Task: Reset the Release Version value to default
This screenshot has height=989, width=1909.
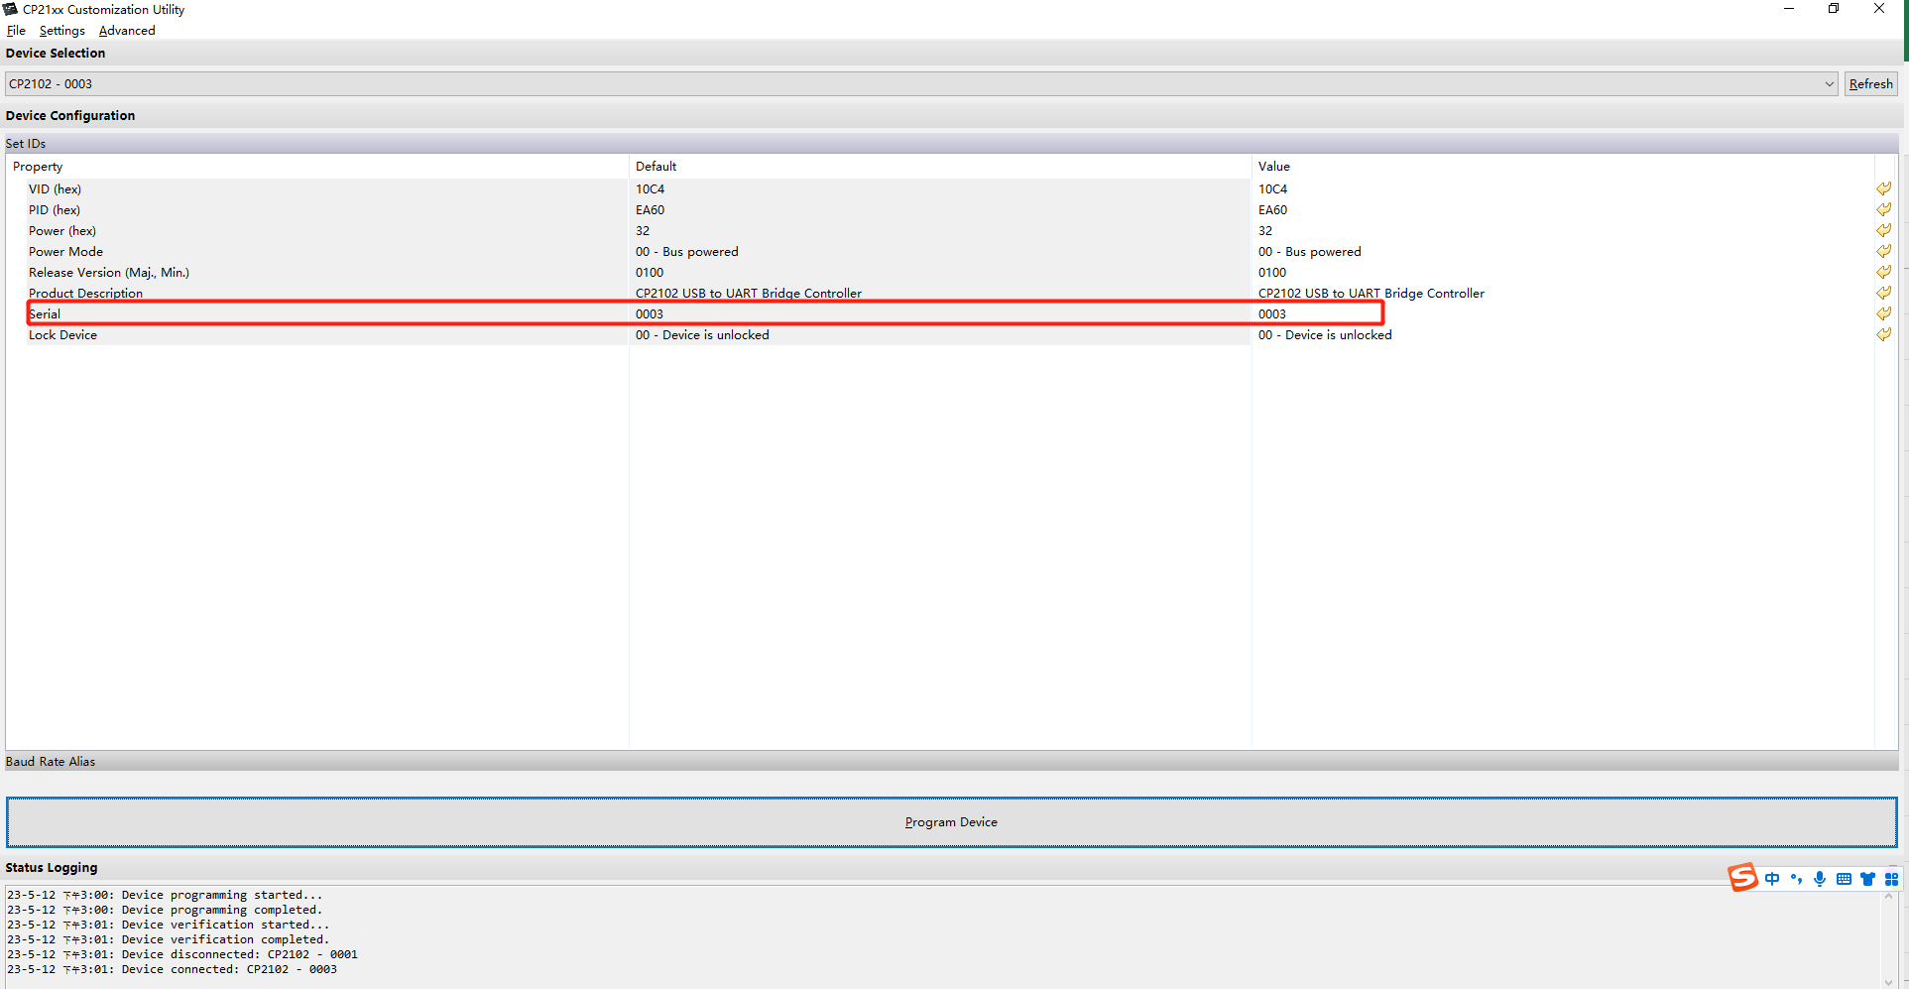Action: pos(1883,272)
